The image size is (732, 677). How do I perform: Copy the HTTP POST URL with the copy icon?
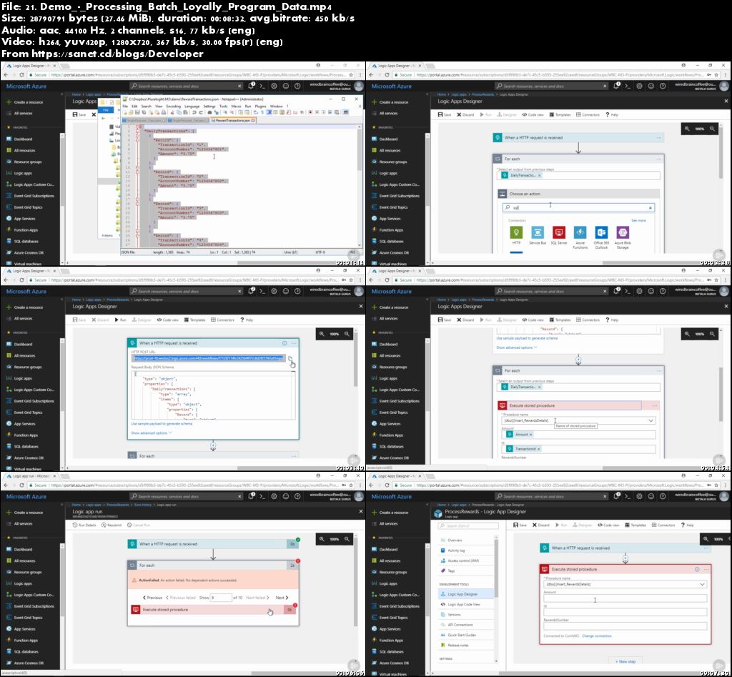pyautogui.click(x=290, y=359)
